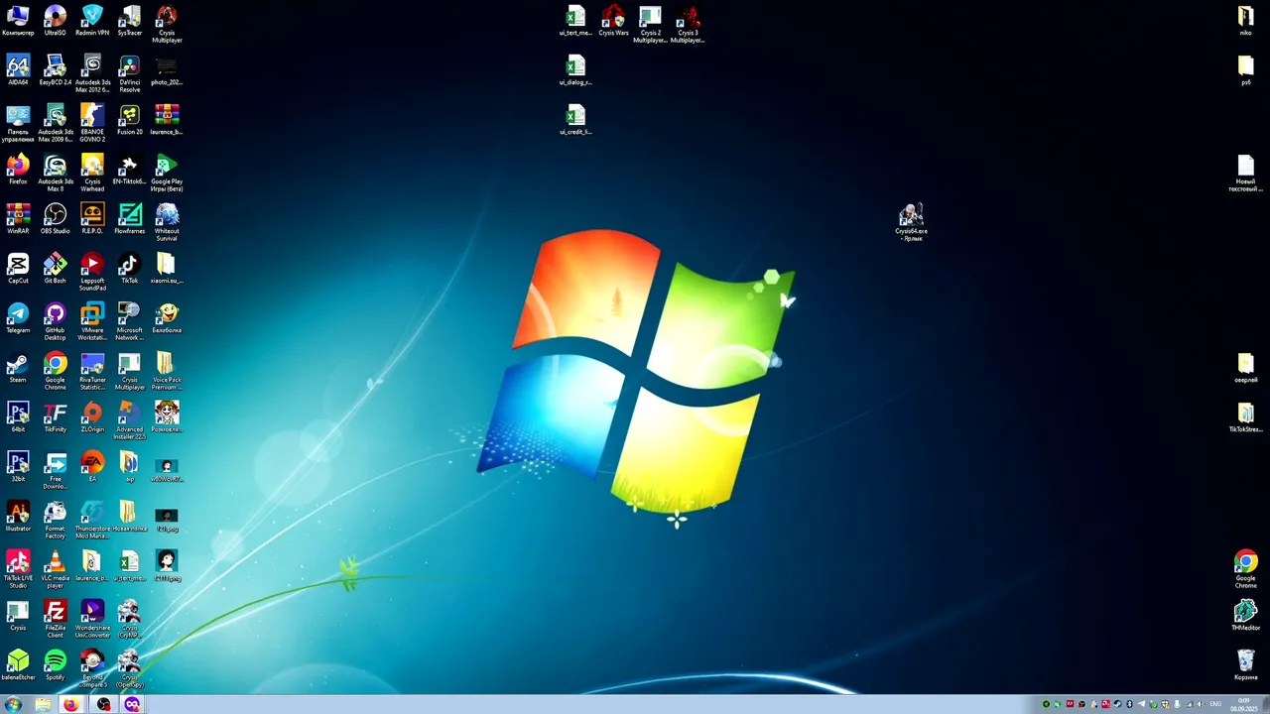Select Thunderstore Mod Manager shortcut

[92, 520]
